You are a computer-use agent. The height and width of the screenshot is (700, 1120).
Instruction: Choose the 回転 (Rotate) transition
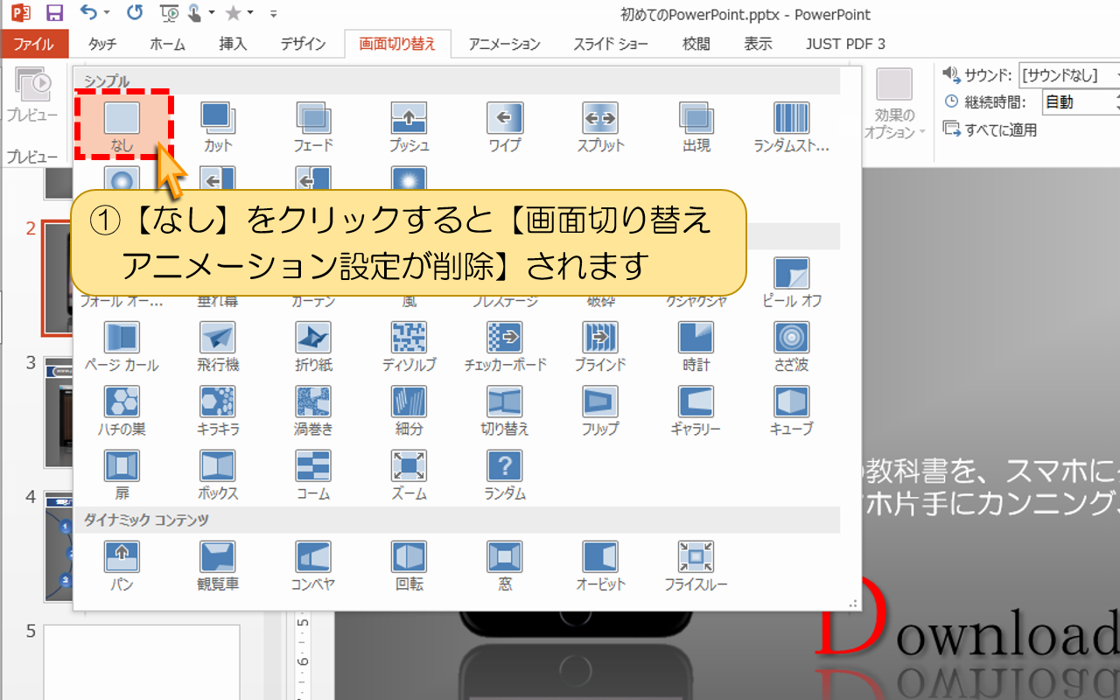click(409, 565)
